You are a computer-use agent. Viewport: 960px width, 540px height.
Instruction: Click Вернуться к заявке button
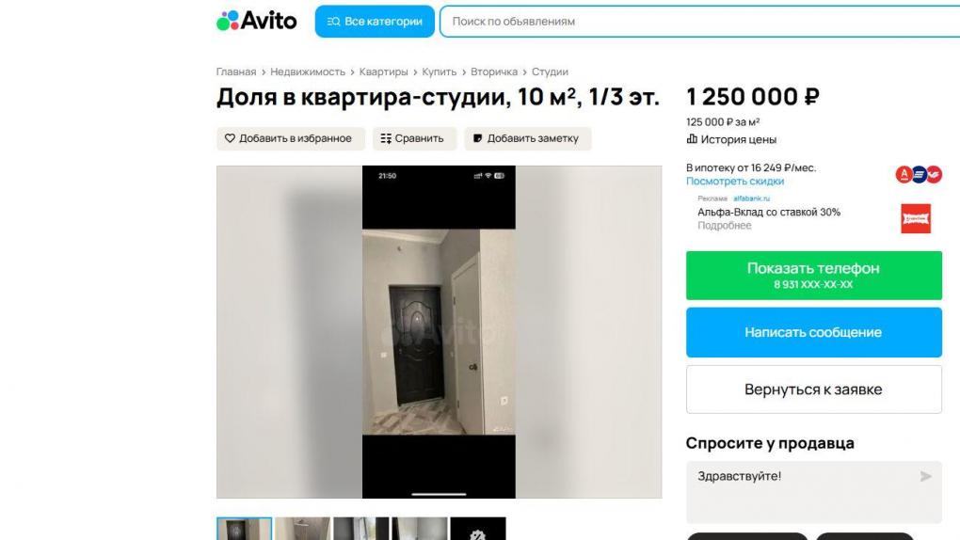pyautogui.click(x=814, y=389)
